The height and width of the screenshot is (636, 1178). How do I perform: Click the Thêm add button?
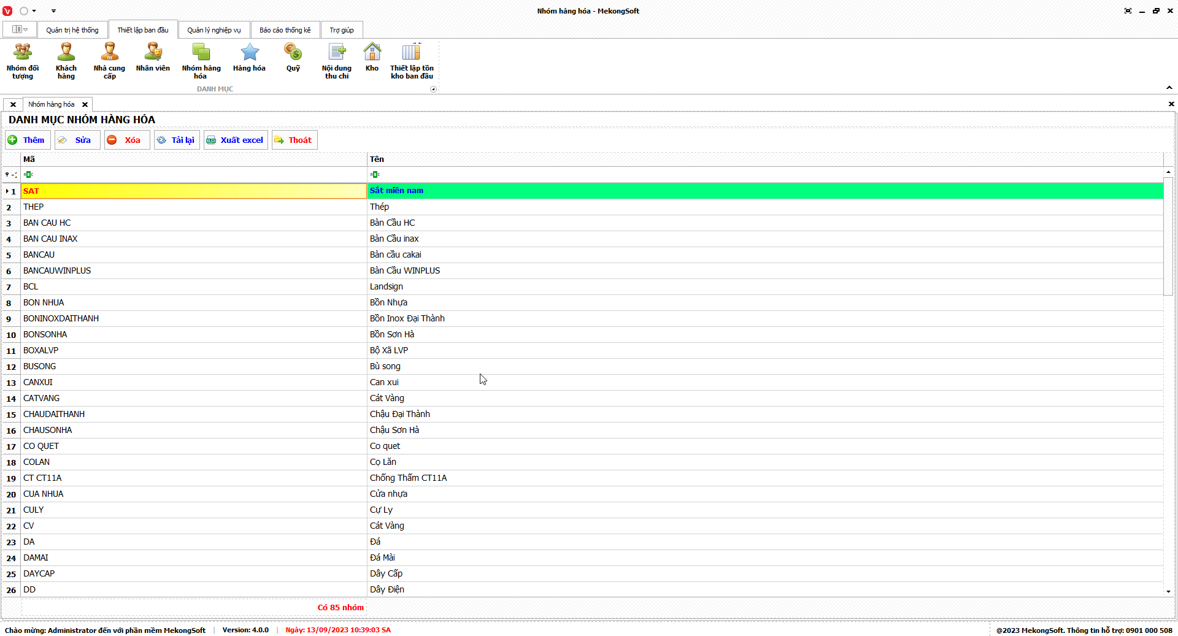(28, 140)
